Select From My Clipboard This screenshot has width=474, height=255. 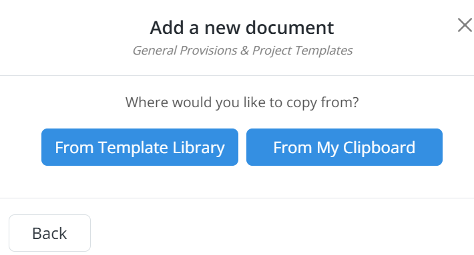[x=344, y=147]
